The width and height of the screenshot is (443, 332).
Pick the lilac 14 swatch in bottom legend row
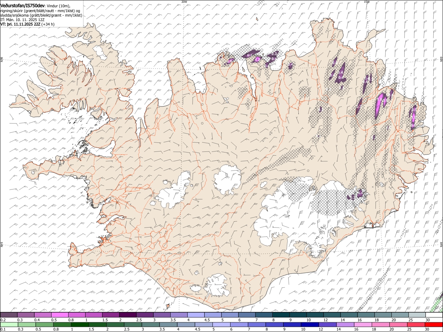click(x=345, y=324)
